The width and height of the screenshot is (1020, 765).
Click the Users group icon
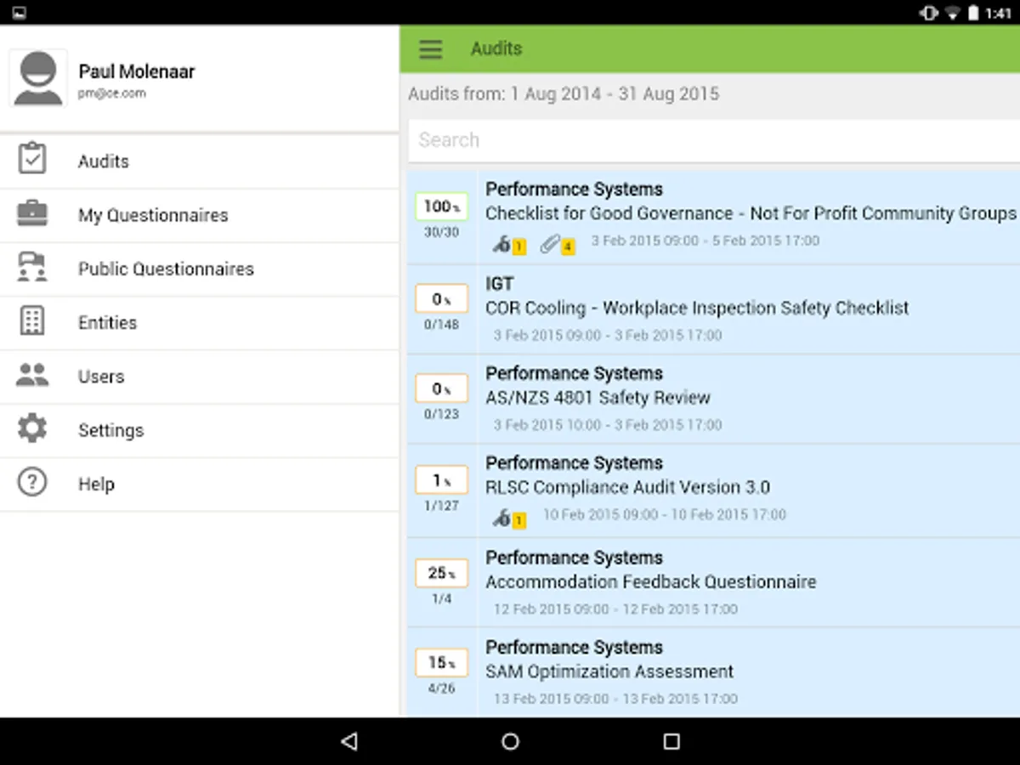pos(32,375)
